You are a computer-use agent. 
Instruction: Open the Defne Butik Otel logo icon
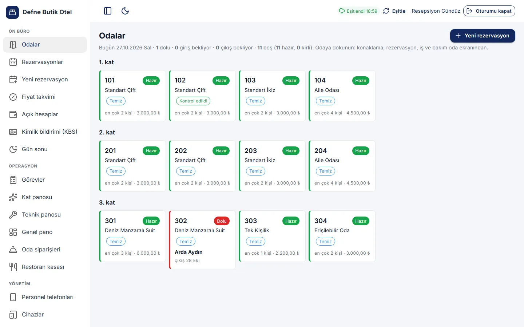[12, 12]
